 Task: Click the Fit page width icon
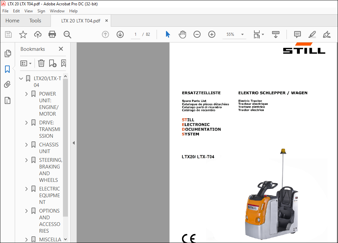click(257, 34)
